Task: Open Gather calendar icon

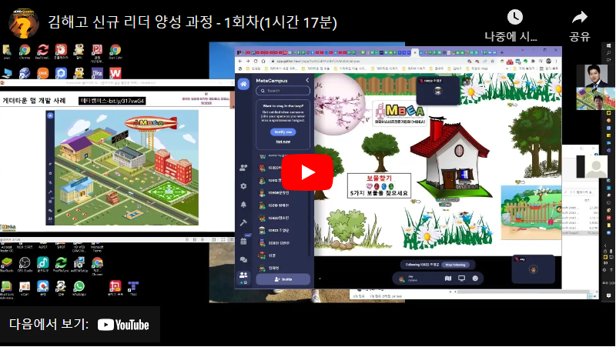Action: pyautogui.click(x=243, y=241)
